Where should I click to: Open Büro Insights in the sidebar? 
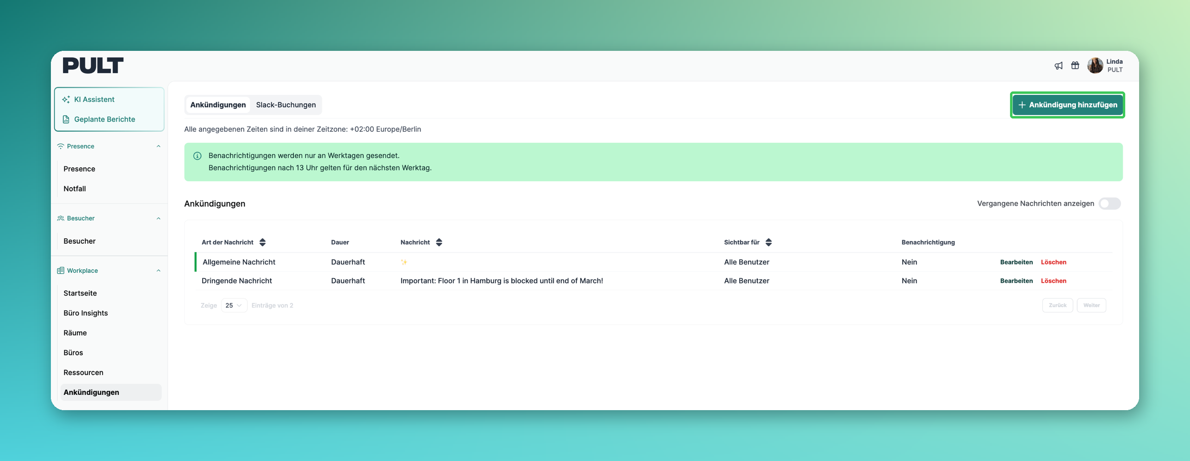[86, 313]
